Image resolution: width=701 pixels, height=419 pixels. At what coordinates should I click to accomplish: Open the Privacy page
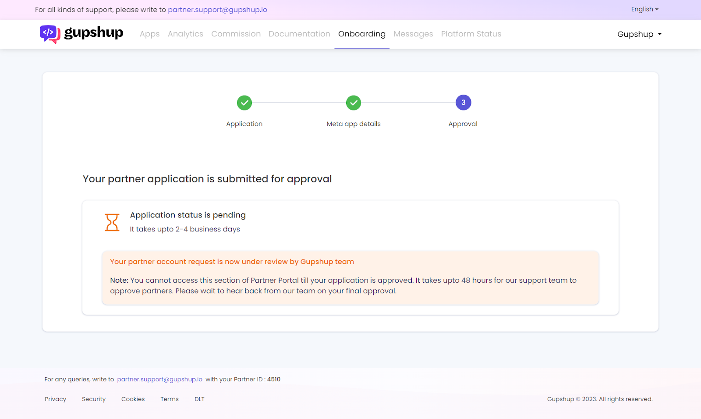pyautogui.click(x=55, y=399)
